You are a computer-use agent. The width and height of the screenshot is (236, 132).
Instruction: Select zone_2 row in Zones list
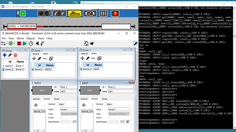tap(14, 69)
